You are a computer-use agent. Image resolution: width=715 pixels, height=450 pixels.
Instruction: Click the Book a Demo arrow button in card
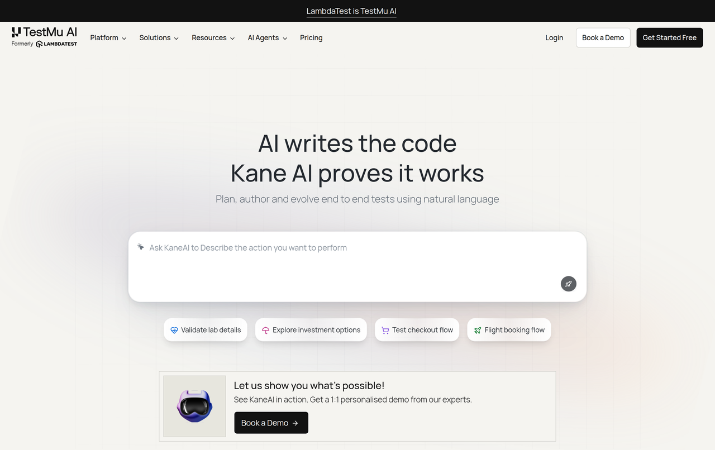(271, 423)
